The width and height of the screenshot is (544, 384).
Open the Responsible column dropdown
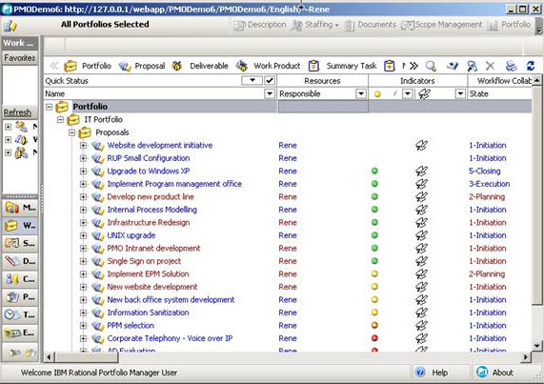361,93
